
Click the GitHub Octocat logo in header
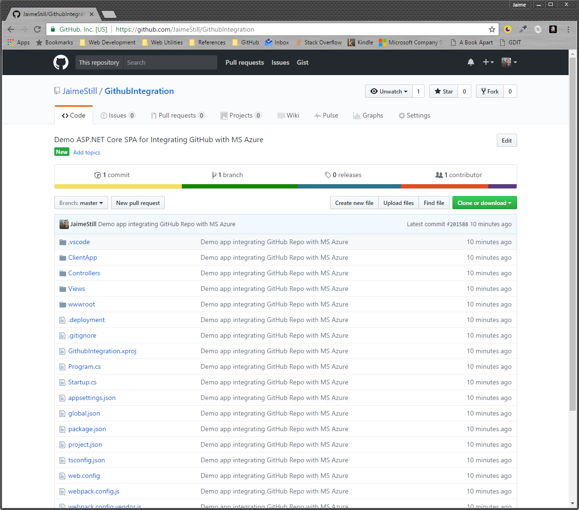point(61,62)
